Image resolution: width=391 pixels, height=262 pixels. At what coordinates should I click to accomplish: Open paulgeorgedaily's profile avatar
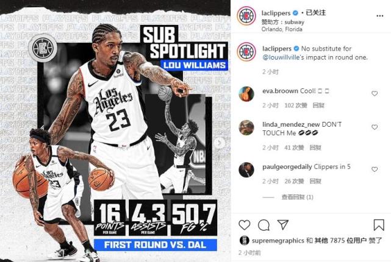tap(246, 170)
